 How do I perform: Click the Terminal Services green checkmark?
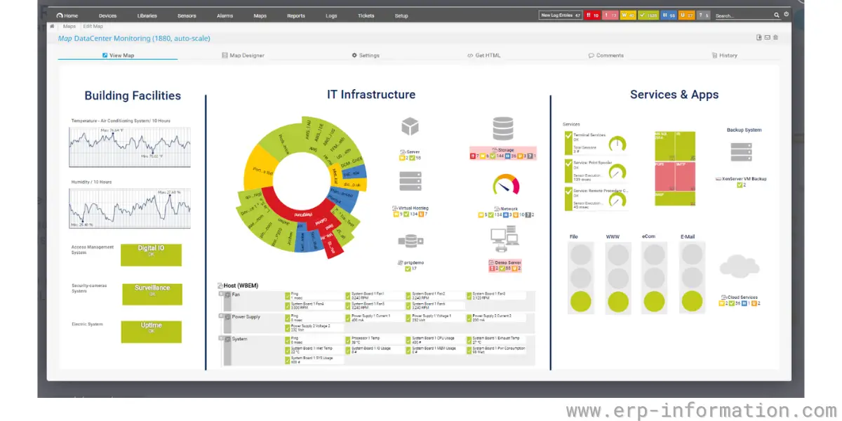568,140
